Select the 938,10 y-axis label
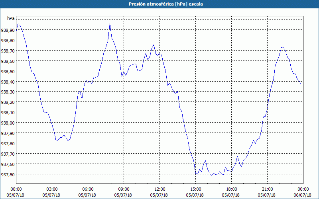 (8, 113)
